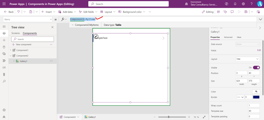Screen dimensions: 264x120
Task: Click the Undo arrow icon
Action: [x=19, y=12]
